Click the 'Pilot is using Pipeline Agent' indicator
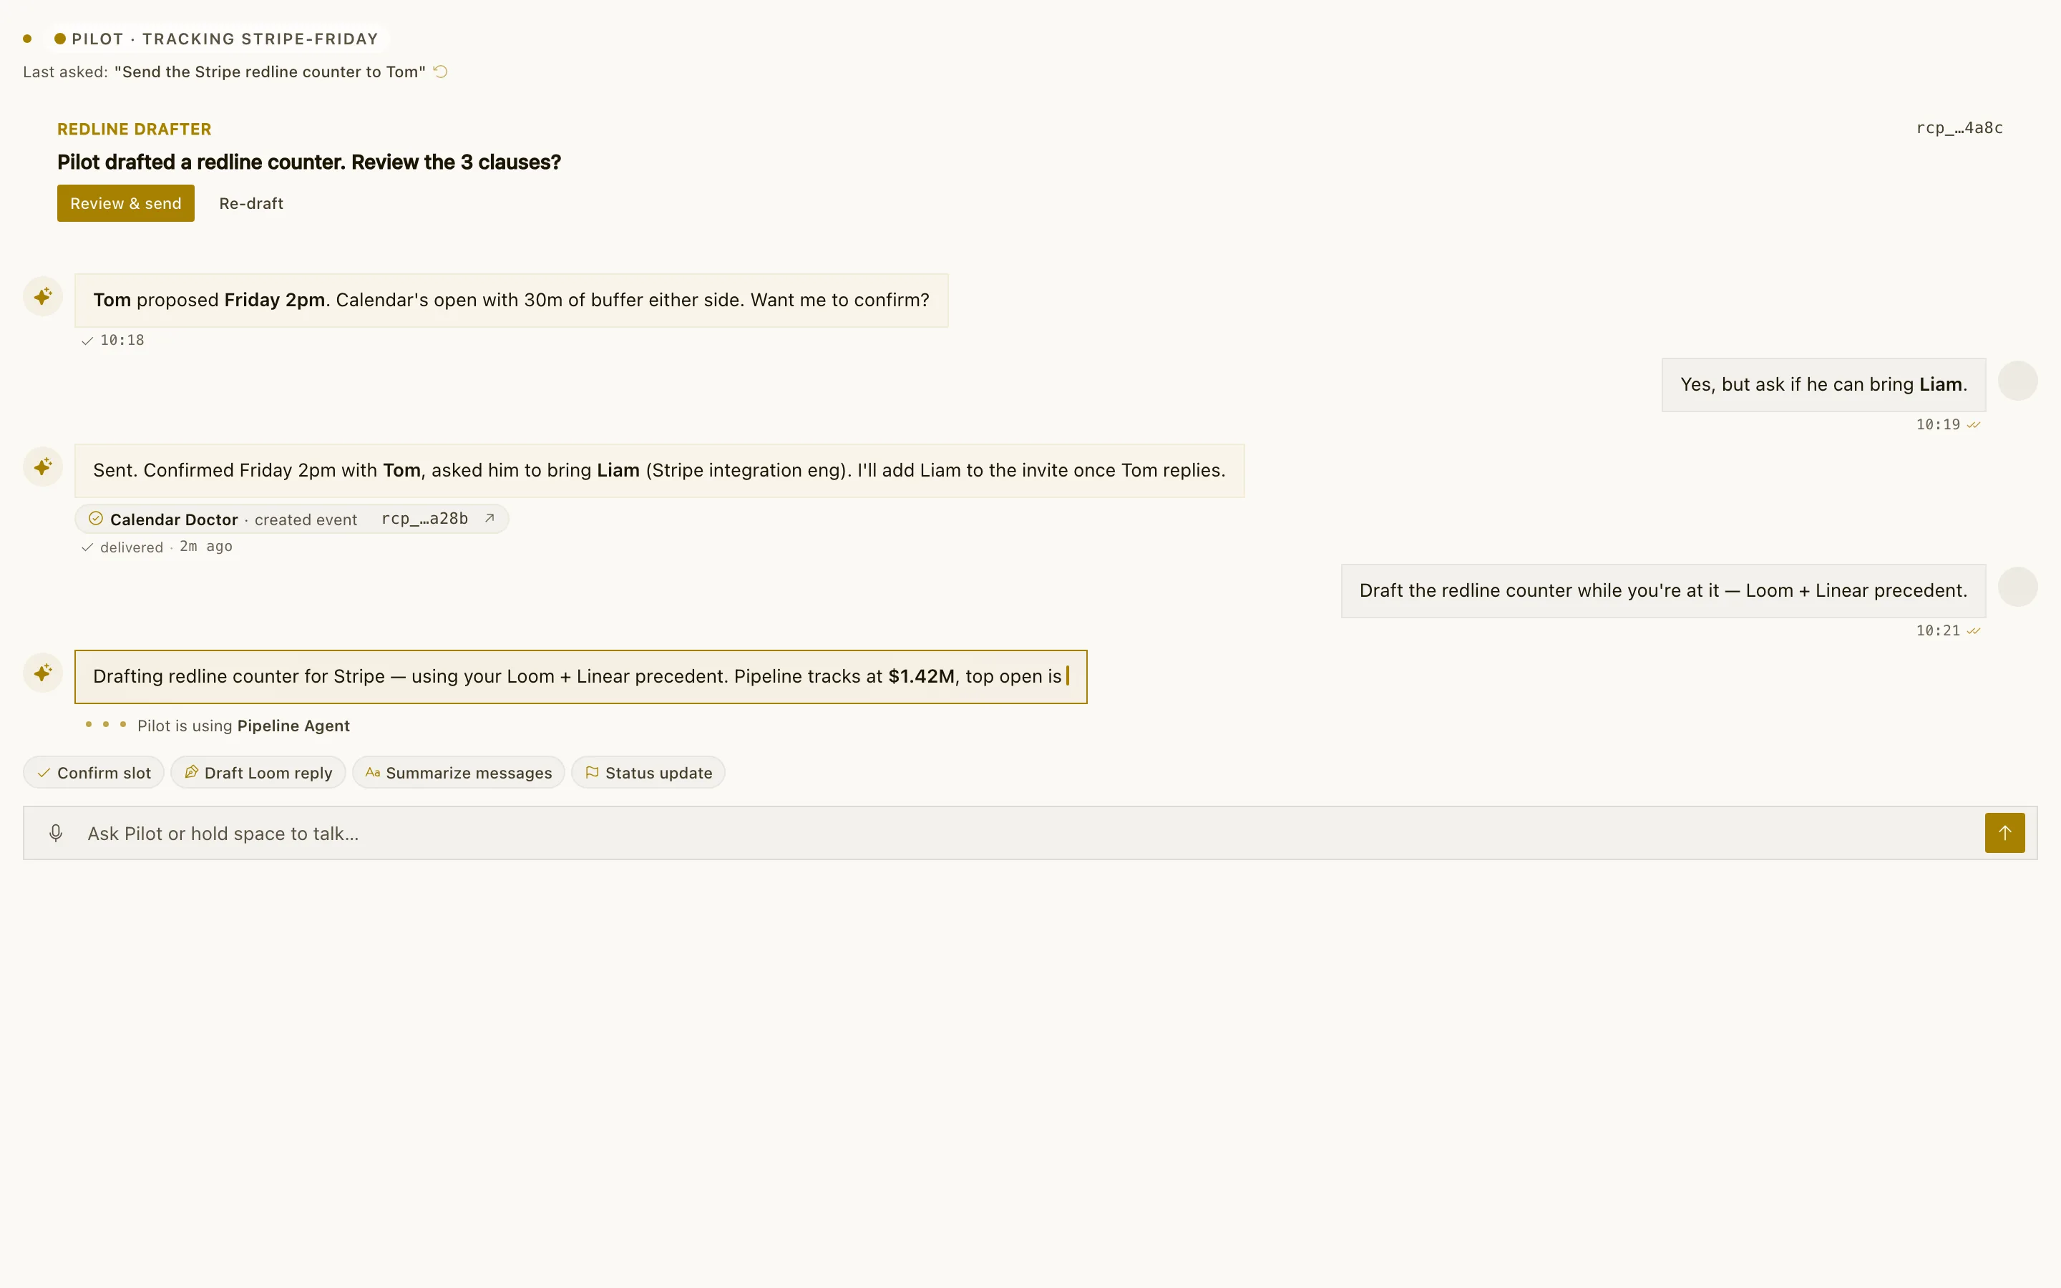This screenshot has width=2061, height=1288. (x=217, y=726)
